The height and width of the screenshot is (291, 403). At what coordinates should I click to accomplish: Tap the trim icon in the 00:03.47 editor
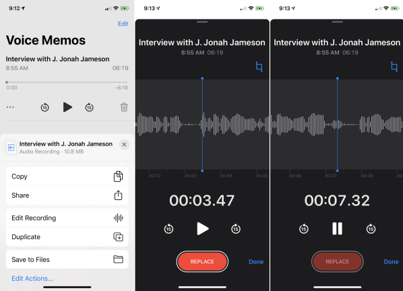[259, 67]
